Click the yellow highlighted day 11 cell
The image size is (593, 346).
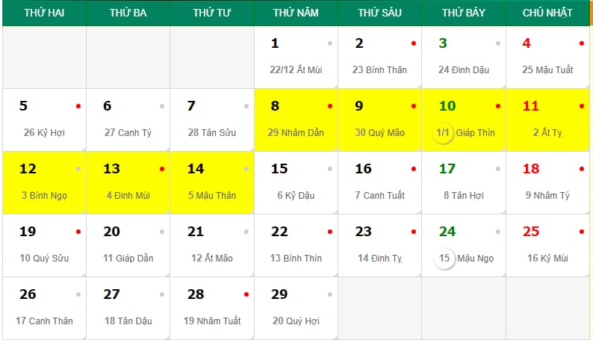coord(547,120)
